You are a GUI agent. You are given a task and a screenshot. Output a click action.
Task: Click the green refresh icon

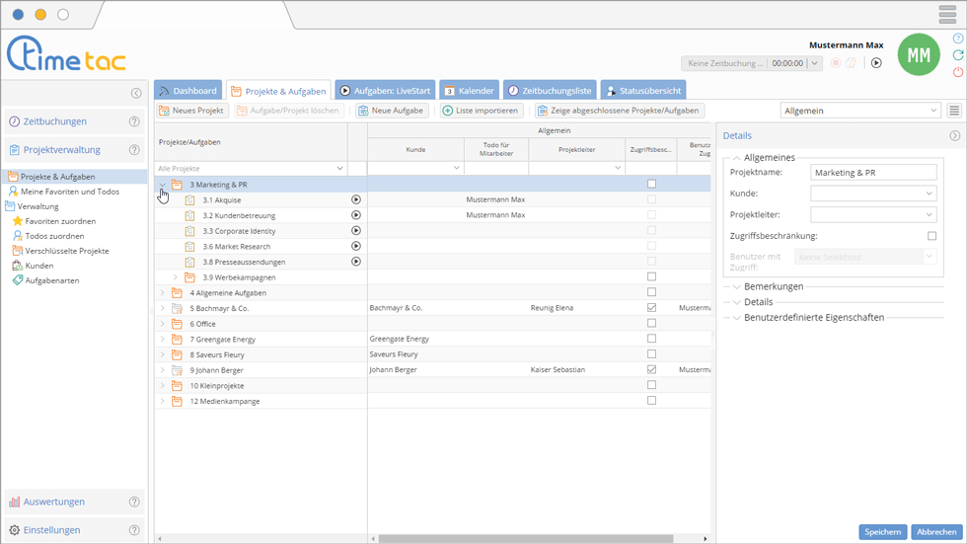tap(958, 55)
